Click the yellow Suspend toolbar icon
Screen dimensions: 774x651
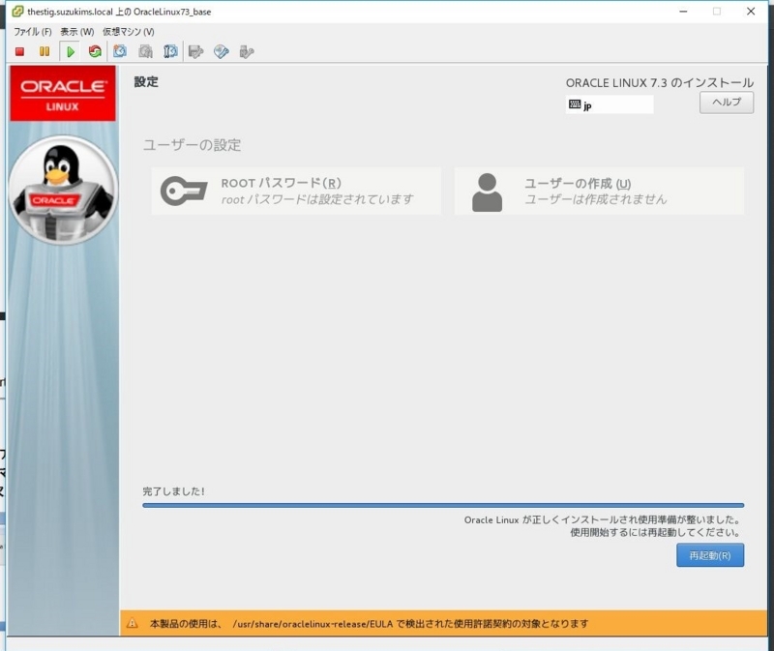pyautogui.click(x=45, y=51)
